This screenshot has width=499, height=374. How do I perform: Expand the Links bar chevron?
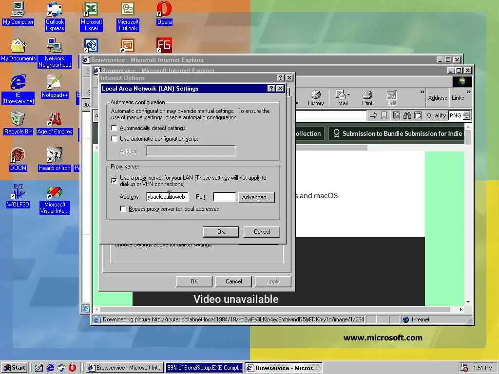[x=469, y=92]
